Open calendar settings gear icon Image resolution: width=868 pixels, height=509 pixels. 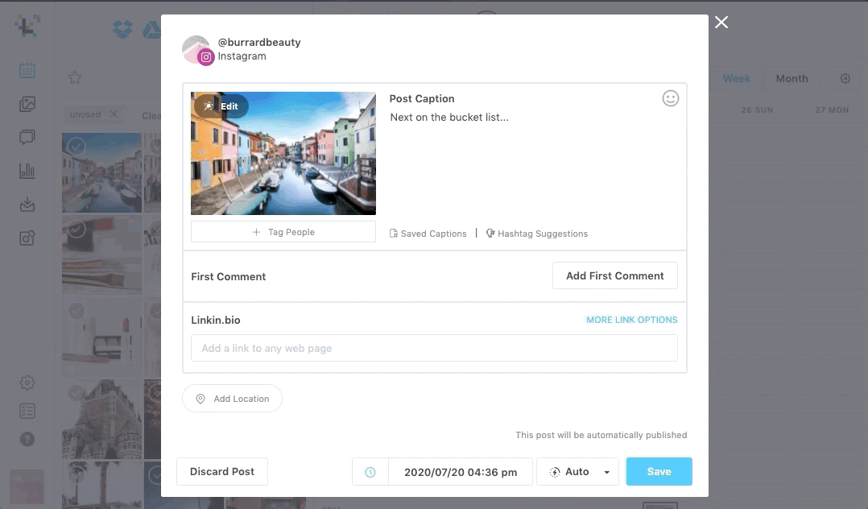(x=845, y=79)
